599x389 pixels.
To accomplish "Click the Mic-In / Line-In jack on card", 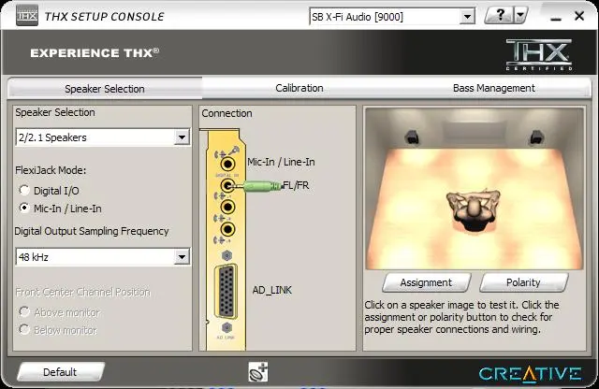I will [227, 165].
